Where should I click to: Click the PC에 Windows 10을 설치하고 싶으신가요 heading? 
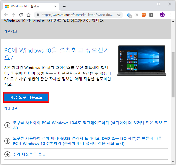57,54
